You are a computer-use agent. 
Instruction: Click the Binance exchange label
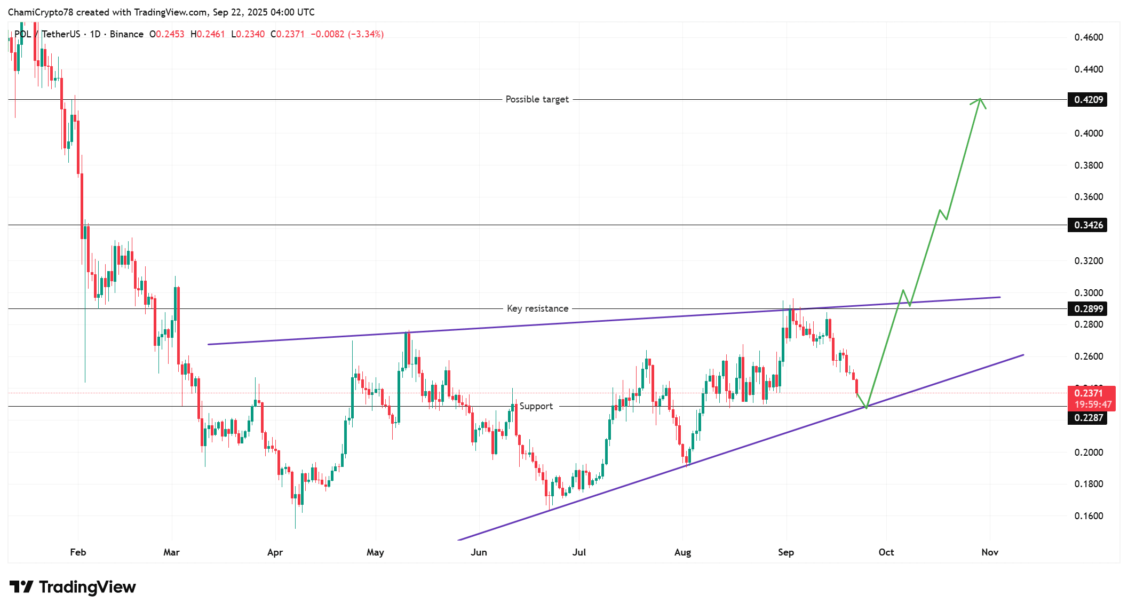pyautogui.click(x=126, y=34)
